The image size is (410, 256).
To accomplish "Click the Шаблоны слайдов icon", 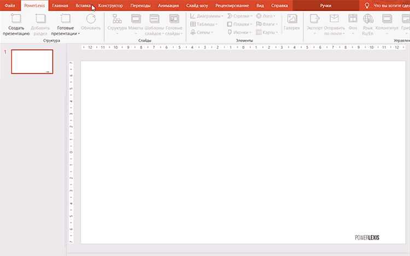I will pyautogui.click(x=154, y=19).
